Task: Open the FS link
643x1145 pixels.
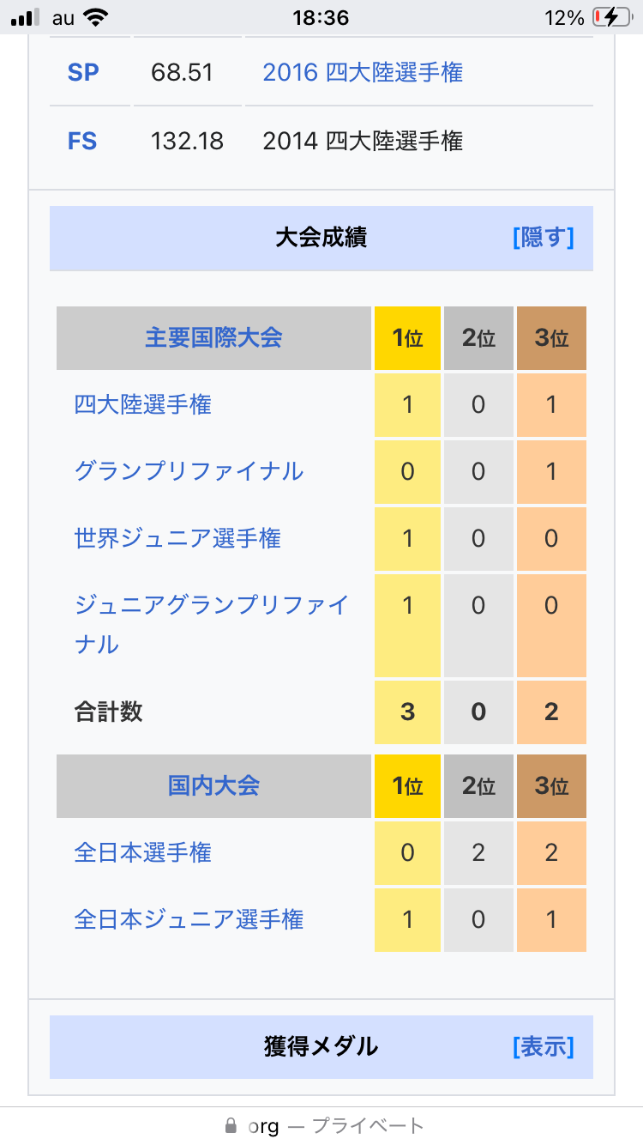Action: (x=82, y=141)
